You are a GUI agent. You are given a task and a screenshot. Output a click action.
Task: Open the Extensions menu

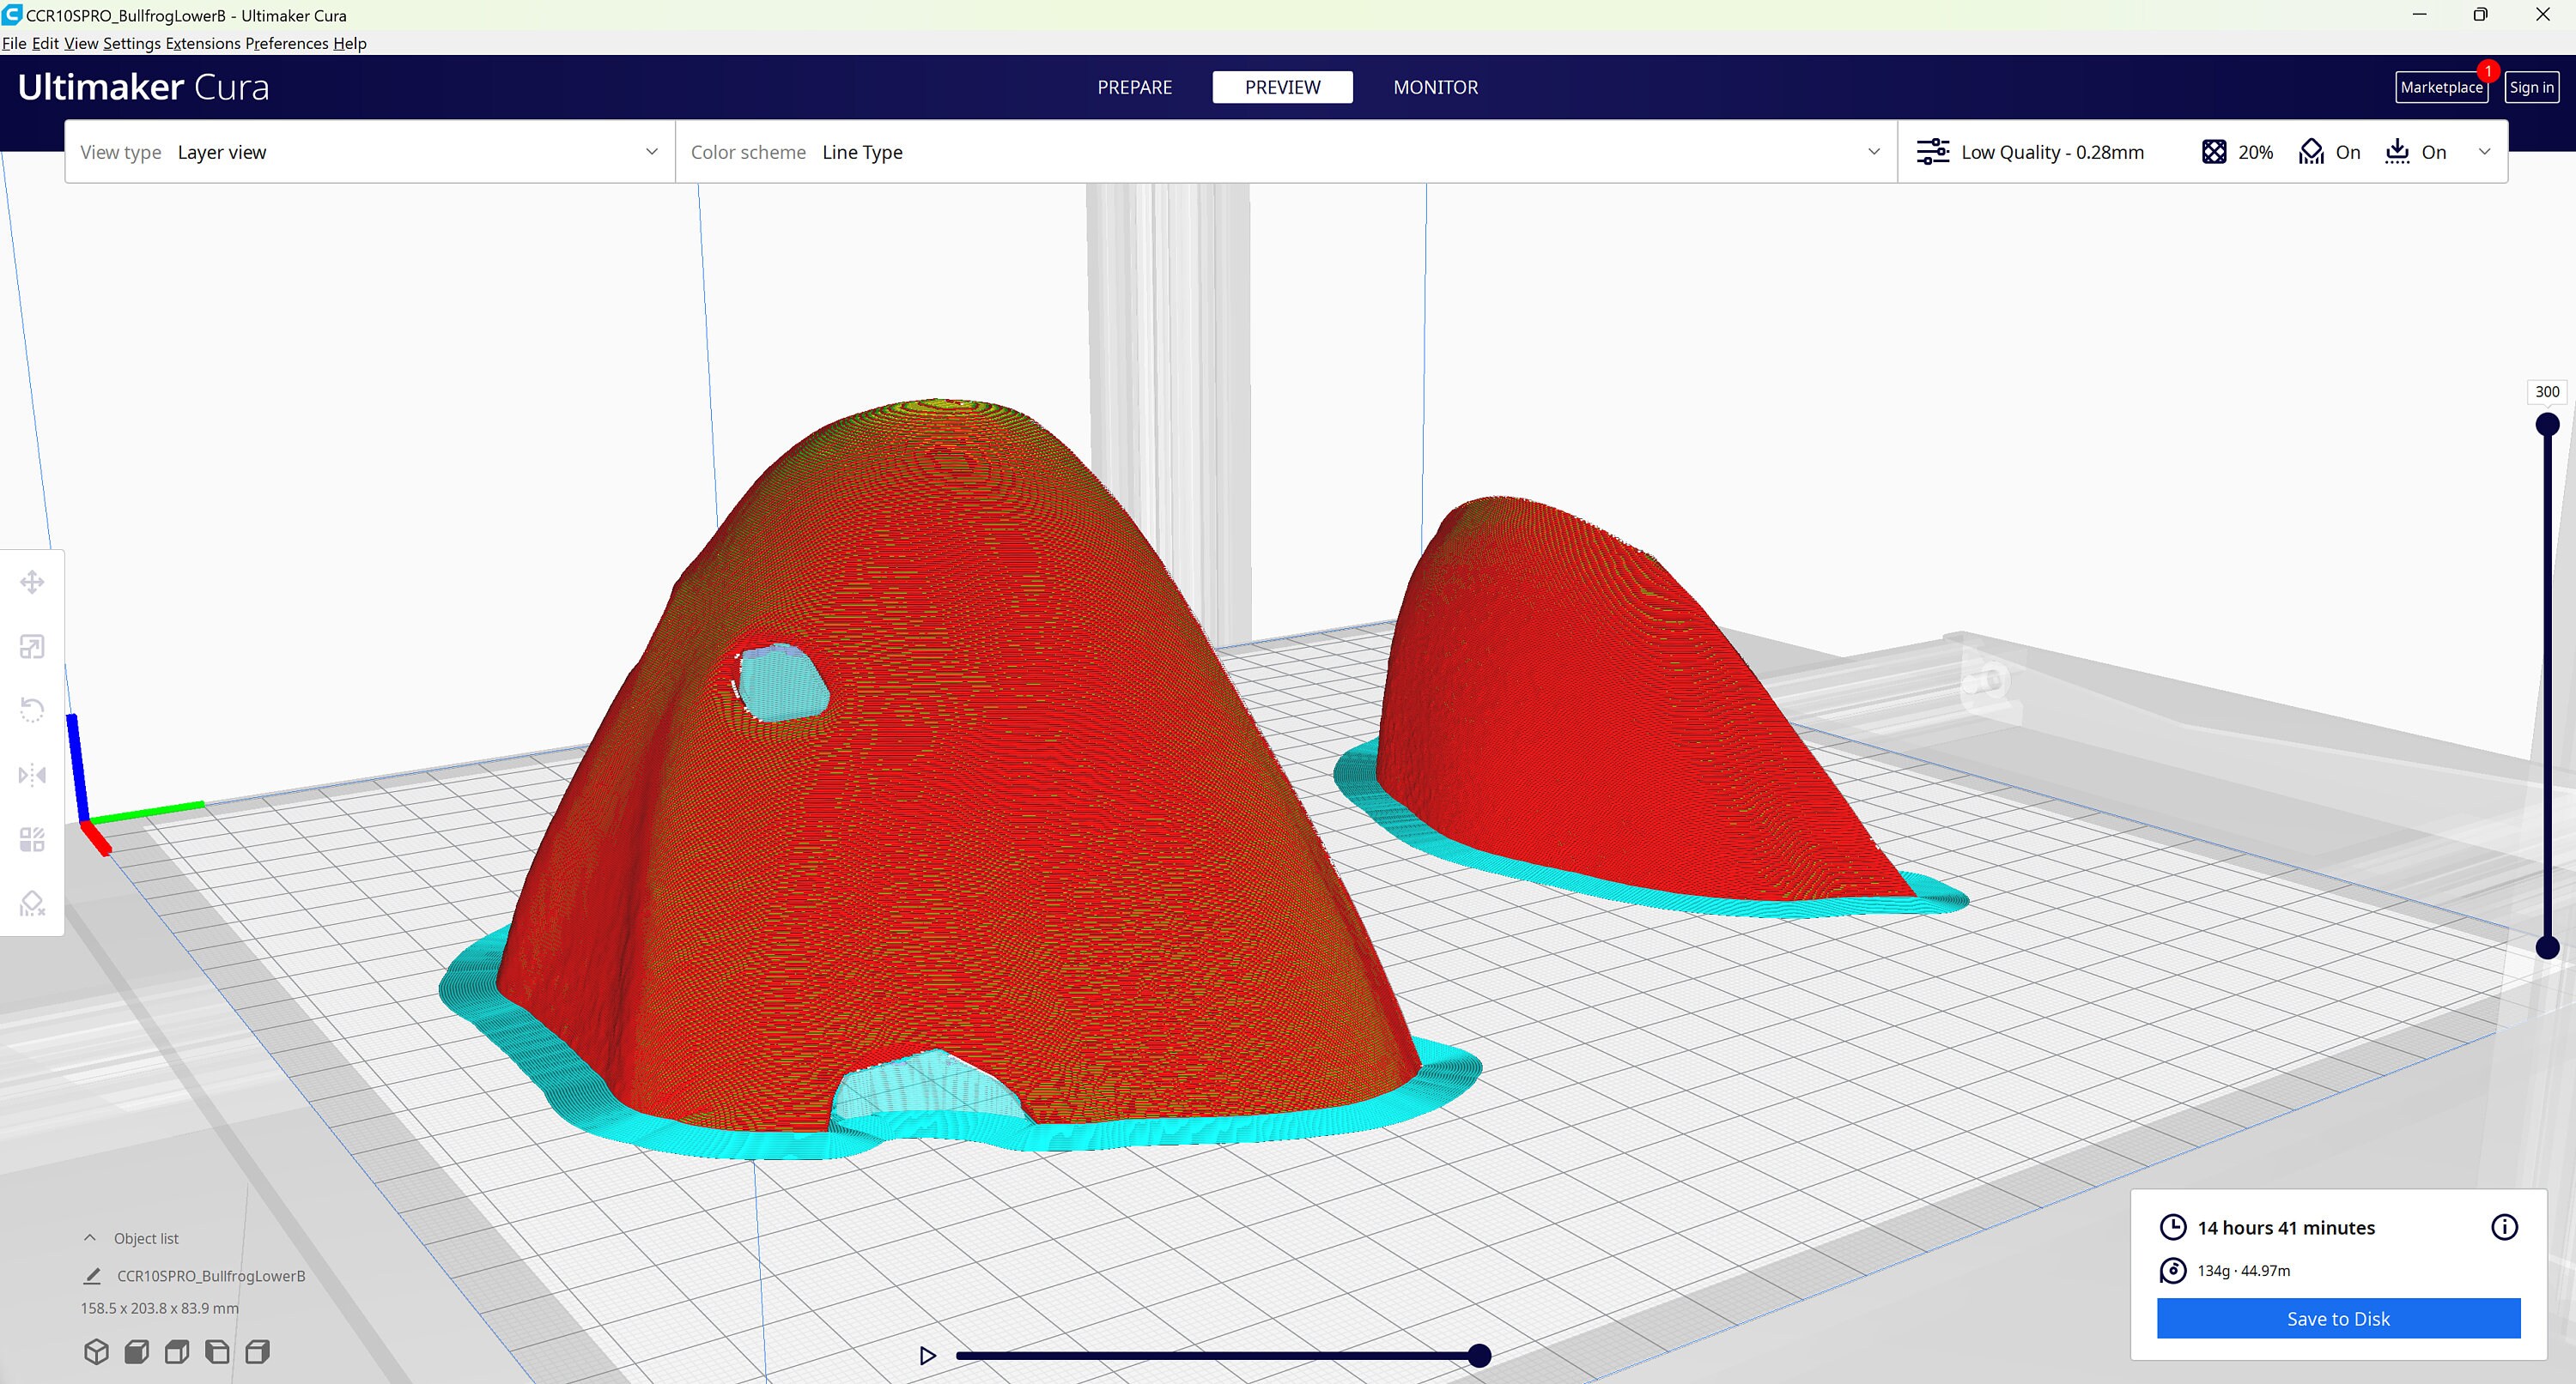point(203,43)
